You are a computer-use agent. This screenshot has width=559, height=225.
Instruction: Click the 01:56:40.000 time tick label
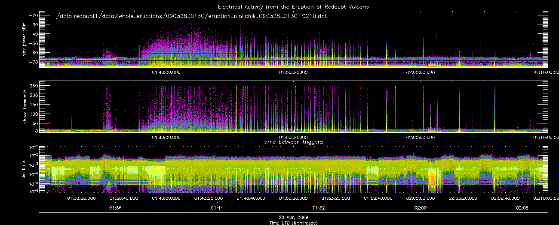click(378, 198)
